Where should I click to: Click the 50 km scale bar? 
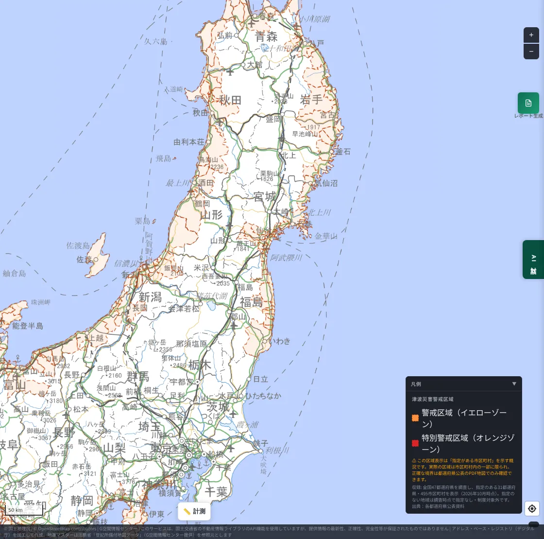coord(24,510)
